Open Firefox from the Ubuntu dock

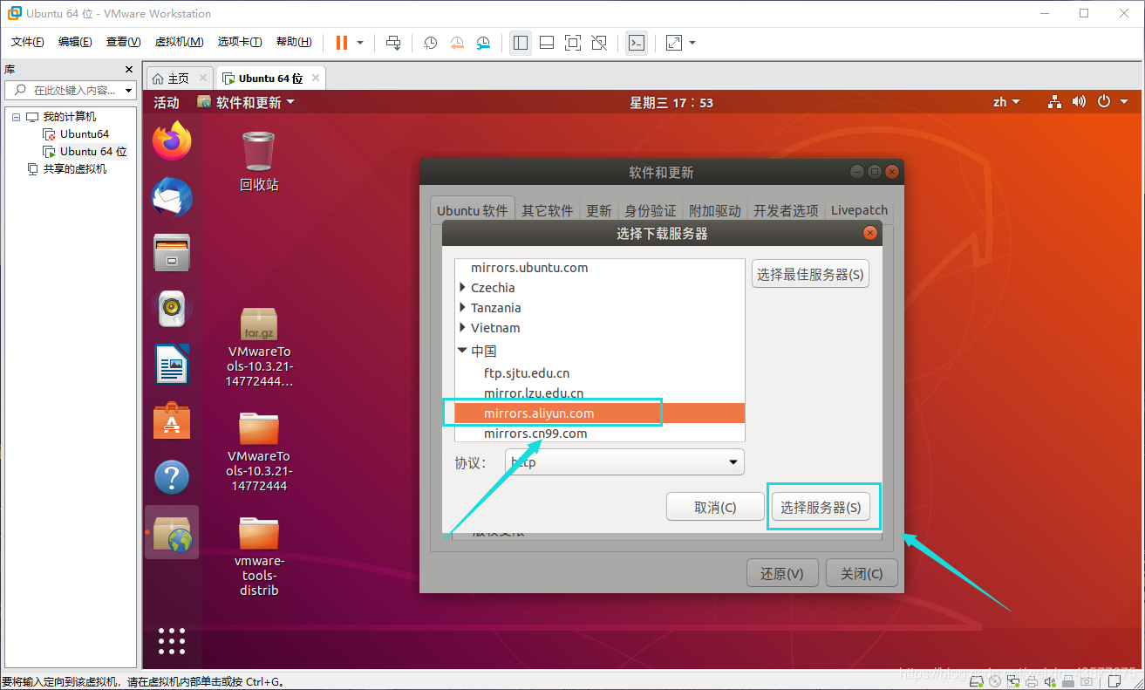172,140
